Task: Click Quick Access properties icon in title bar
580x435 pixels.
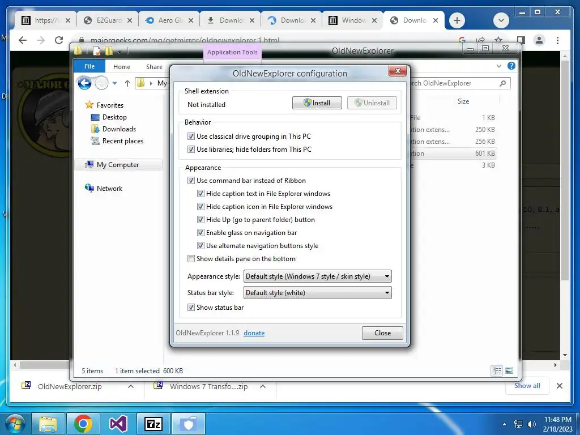Action: [x=96, y=51]
